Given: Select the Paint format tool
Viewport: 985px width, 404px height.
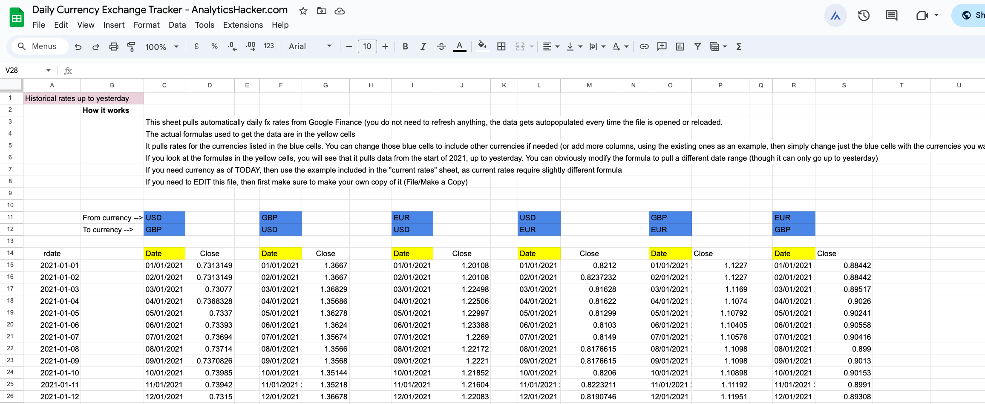Looking at the screenshot, I should click(x=131, y=47).
